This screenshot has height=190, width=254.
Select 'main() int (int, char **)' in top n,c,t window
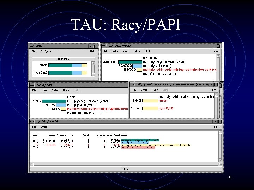click(x=159, y=74)
